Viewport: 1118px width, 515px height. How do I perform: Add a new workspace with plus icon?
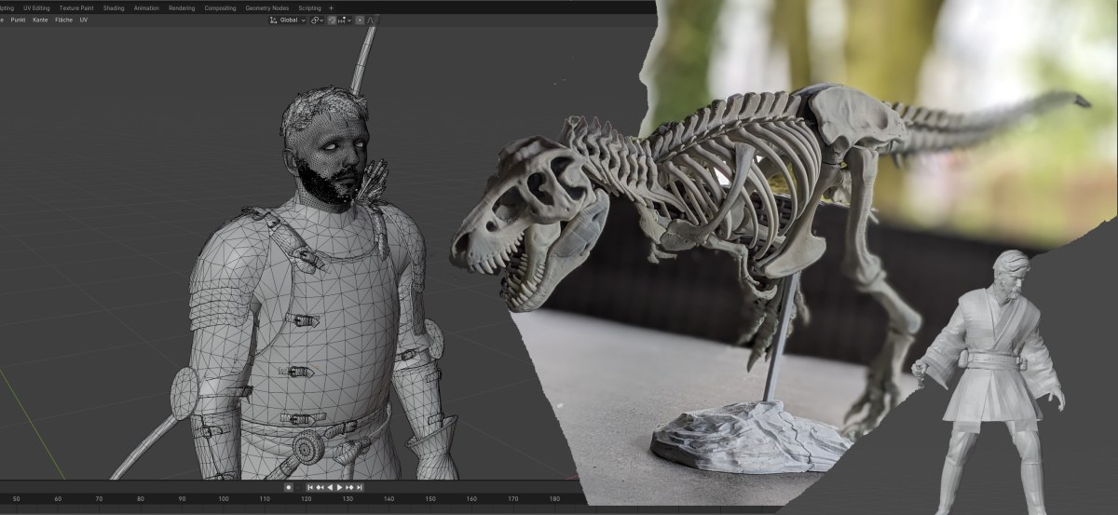click(x=331, y=7)
